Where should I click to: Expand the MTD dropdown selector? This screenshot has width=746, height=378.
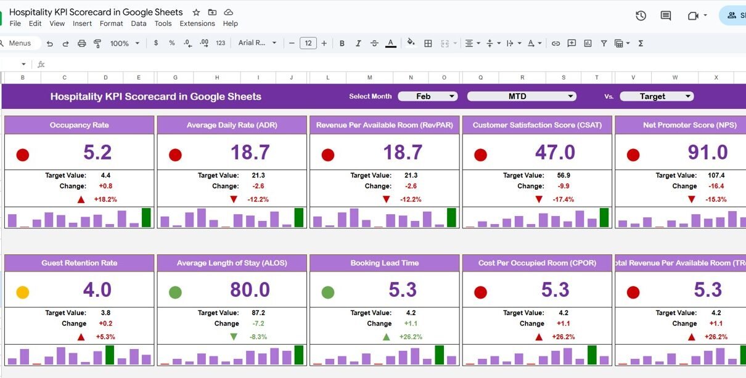pyautogui.click(x=521, y=96)
